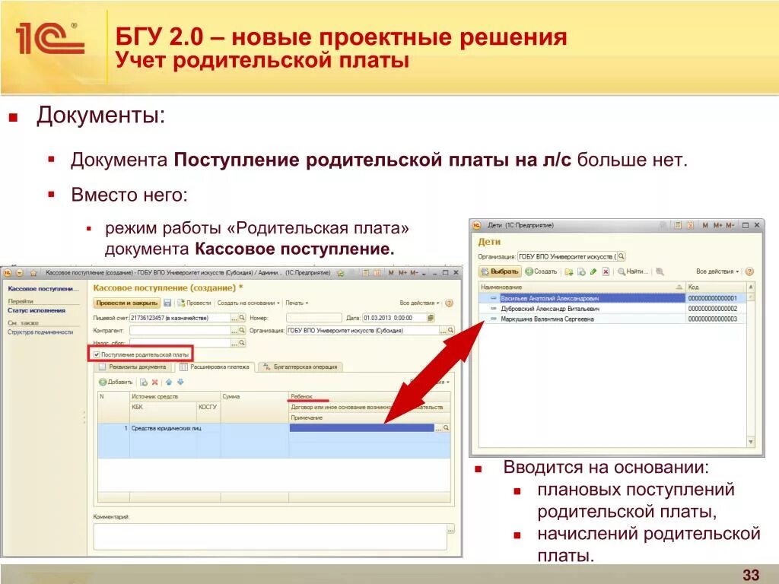
Task: Click the Организация field in Дети window
Action: click(x=567, y=257)
